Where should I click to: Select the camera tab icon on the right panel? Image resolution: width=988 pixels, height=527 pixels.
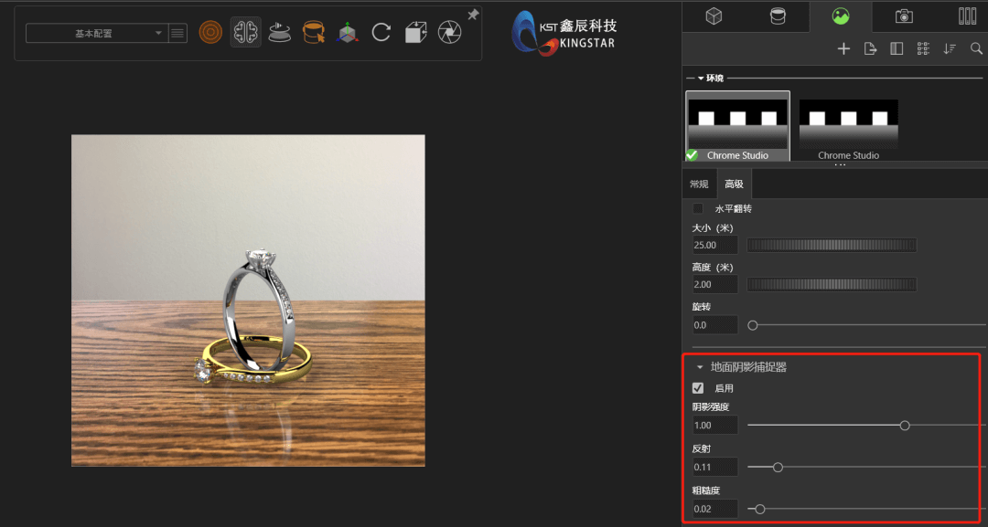904,16
